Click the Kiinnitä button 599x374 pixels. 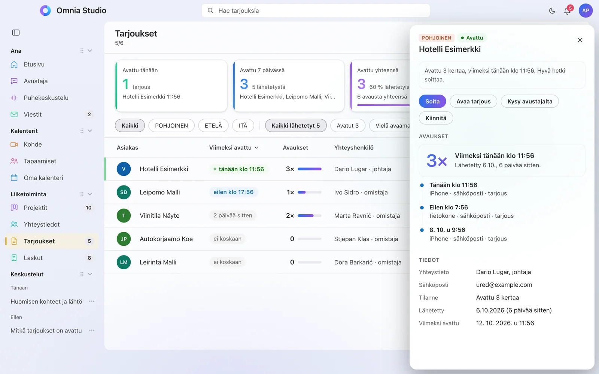point(436,118)
